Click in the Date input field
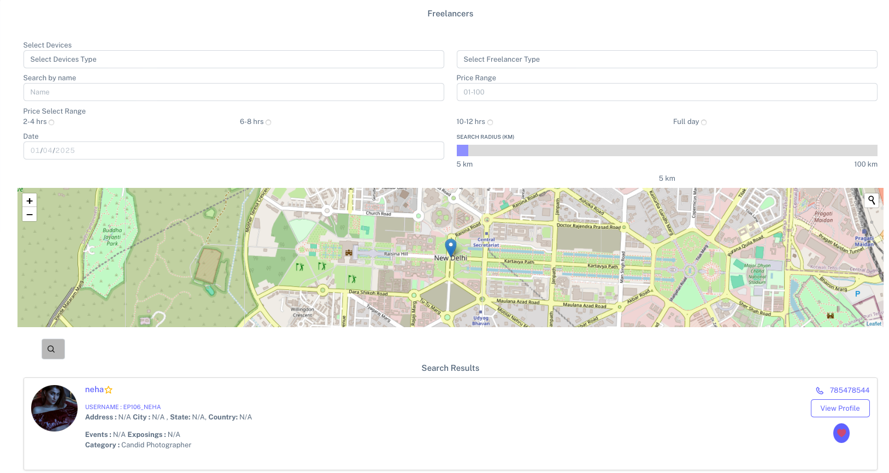The image size is (889, 473). click(234, 151)
